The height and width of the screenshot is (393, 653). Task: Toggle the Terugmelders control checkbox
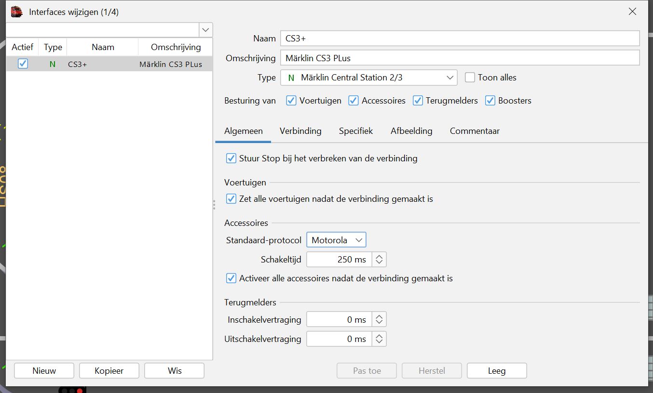pyautogui.click(x=418, y=101)
